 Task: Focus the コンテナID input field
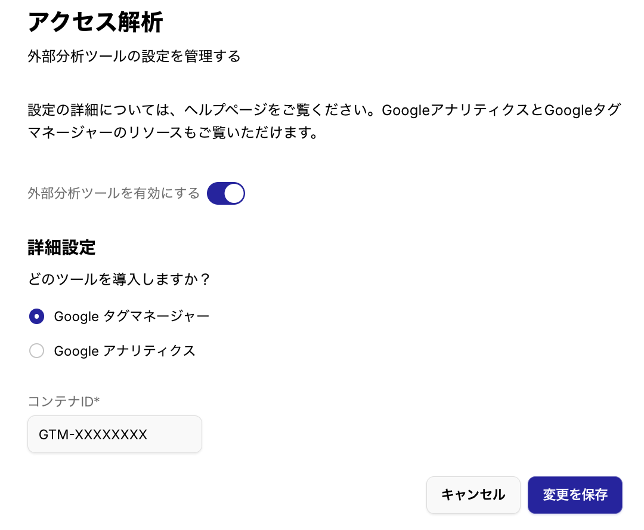tap(114, 435)
